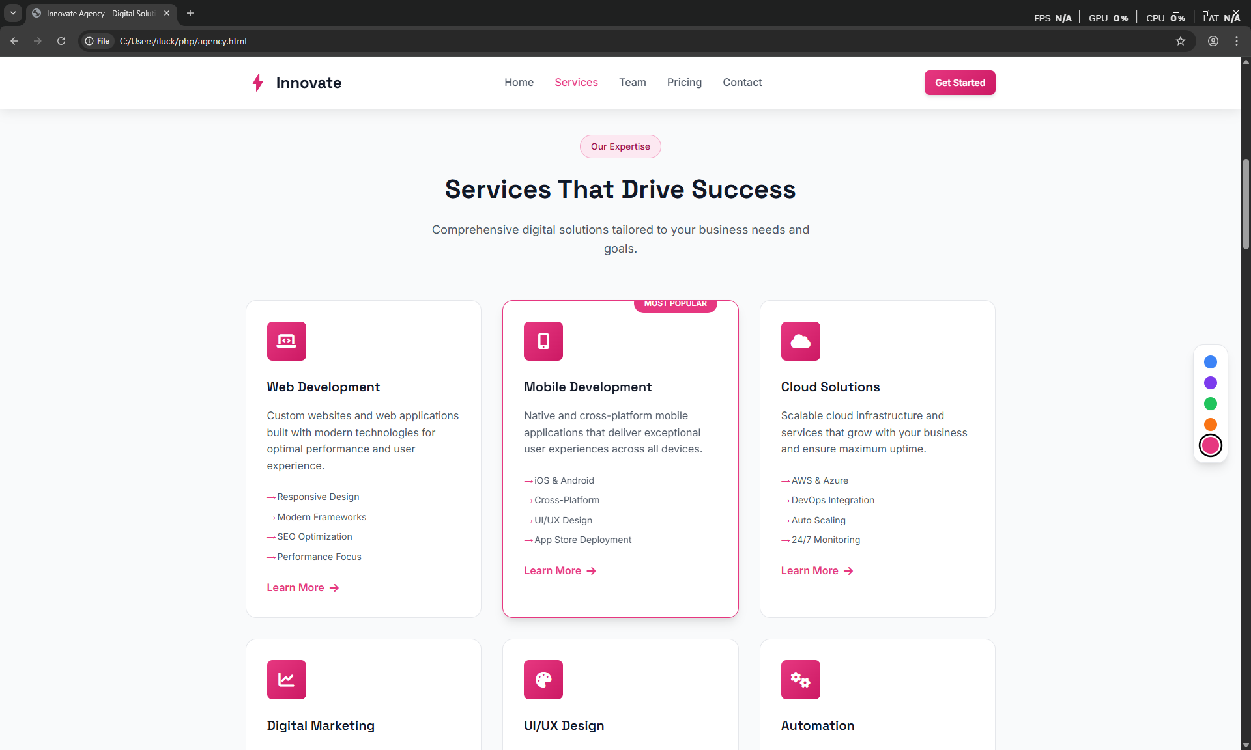This screenshot has height=750, width=1251.
Task: Click the Cloud Solutions cloud icon
Action: pos(800,341)
